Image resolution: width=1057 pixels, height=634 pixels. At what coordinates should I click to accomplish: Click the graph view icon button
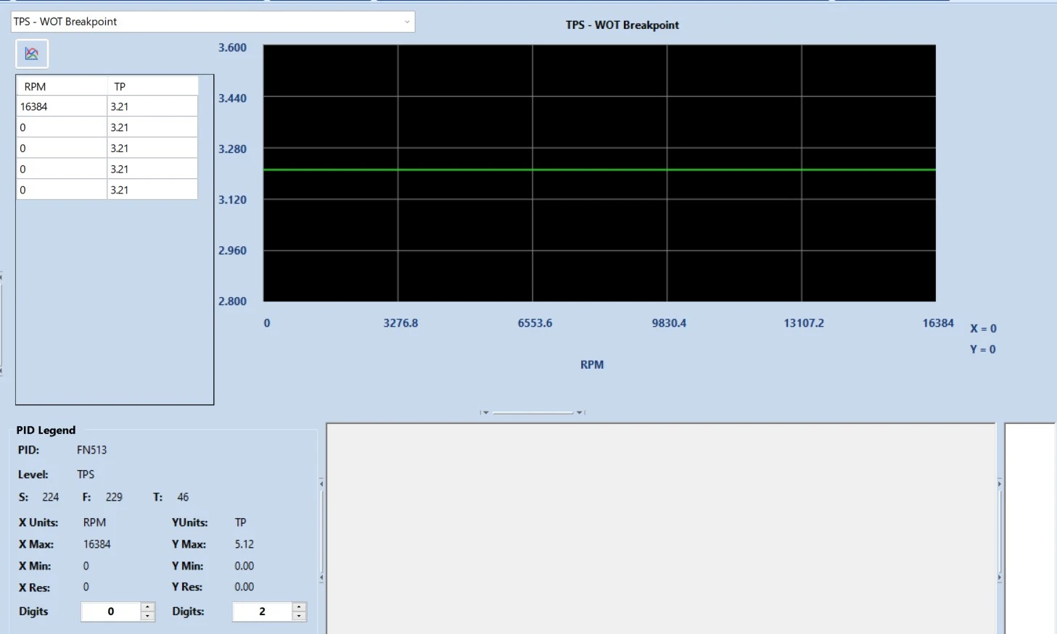pos(32,54)
